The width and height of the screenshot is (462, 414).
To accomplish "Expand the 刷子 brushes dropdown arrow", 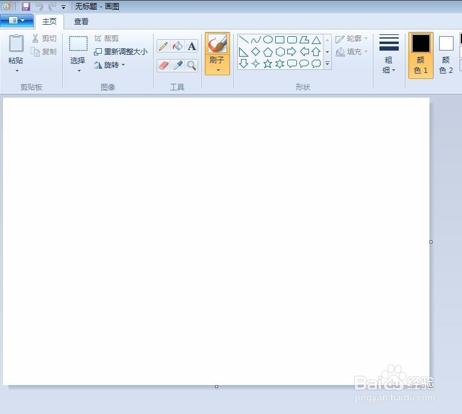I will (x=218, y=70).
